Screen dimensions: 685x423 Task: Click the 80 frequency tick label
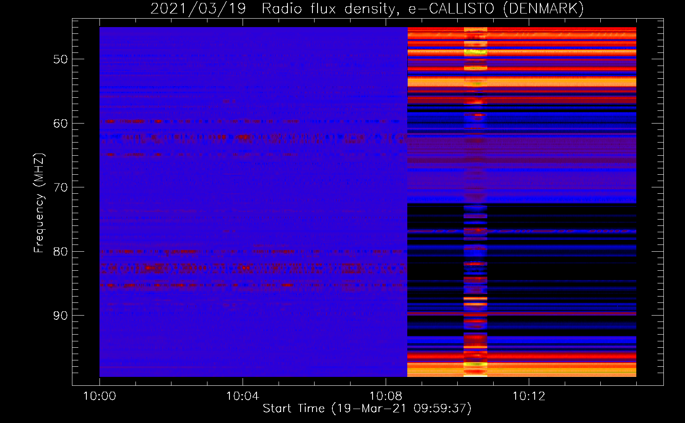61,252
